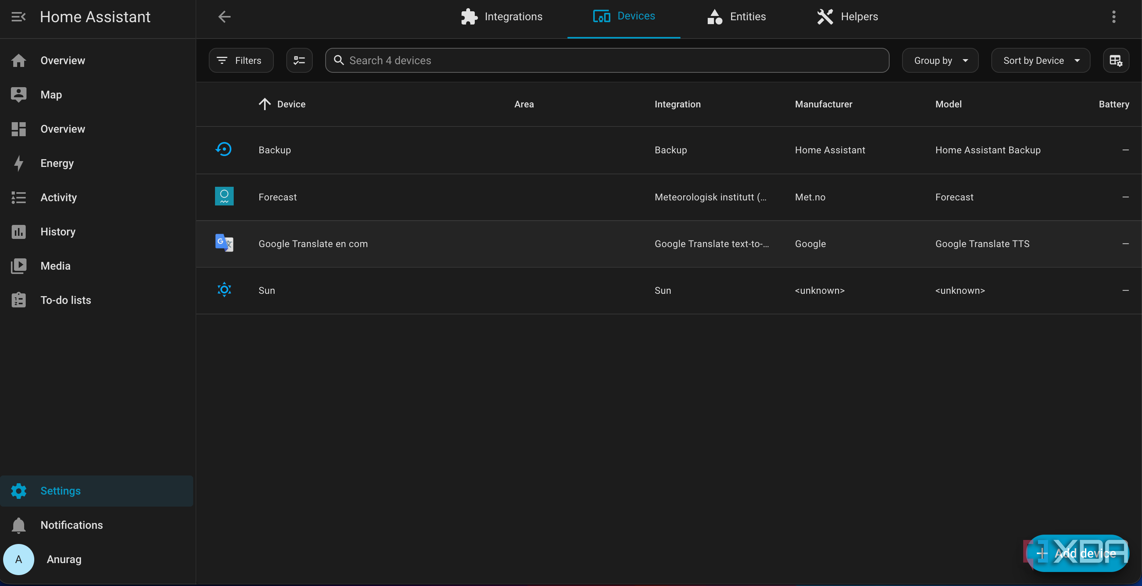The width and height of the screenshot is (1142, 586).
Task: Toggle the ascending sort arrow on Device
Action: point(265,104)
